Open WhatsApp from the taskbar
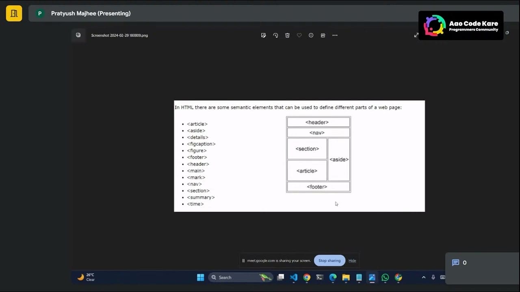Screen dimensions: 520x292 pos(385,277)
